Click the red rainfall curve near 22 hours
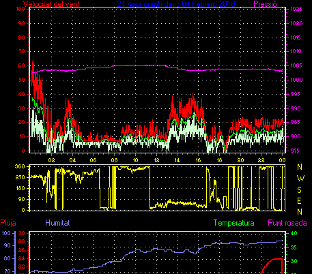 pos(270,264)
